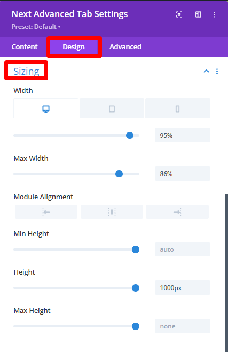Switch to the Advanced tab
This screenshot has height=352, width=228.
(x=125, y=46)
